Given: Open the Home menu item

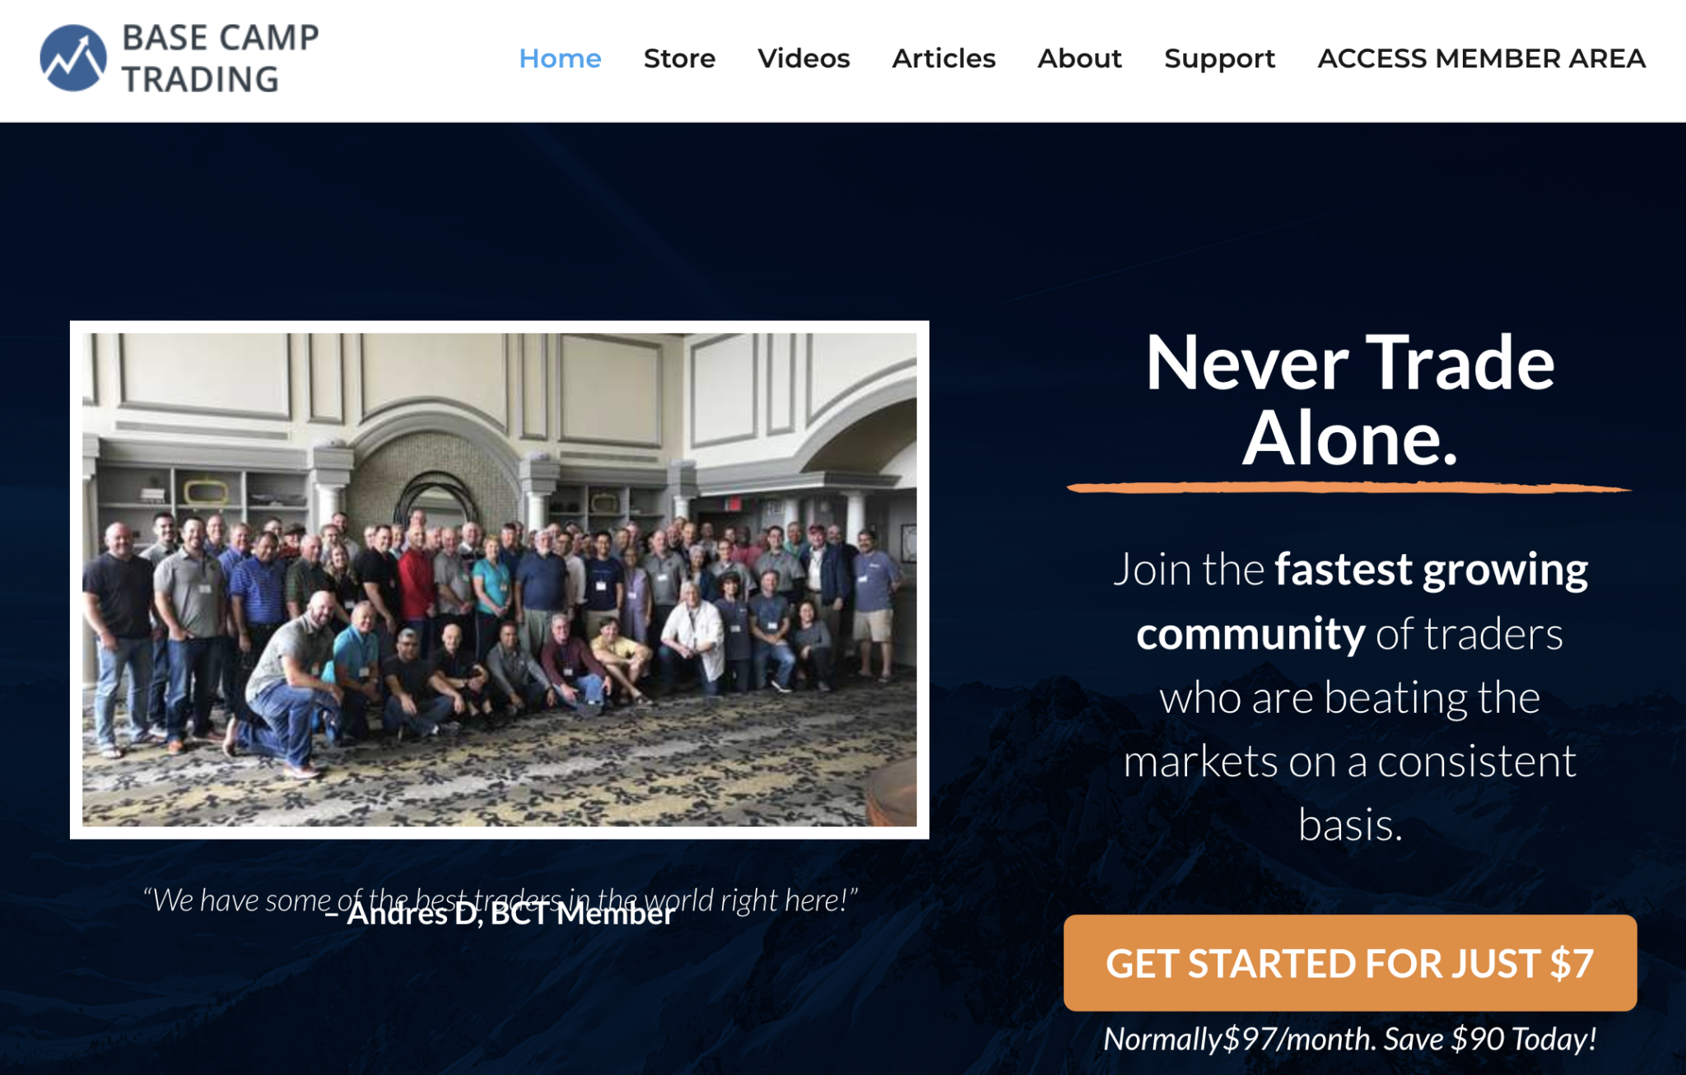Looking at the screenshot, I should coord(560,58).
